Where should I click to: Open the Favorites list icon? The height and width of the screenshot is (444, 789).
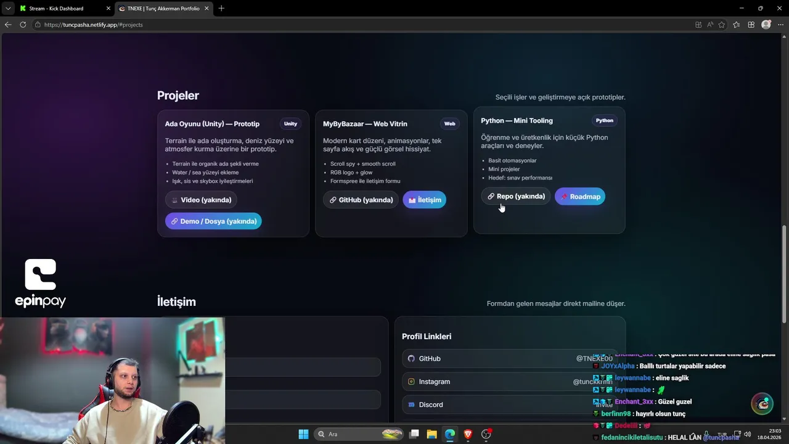(737, 25)
